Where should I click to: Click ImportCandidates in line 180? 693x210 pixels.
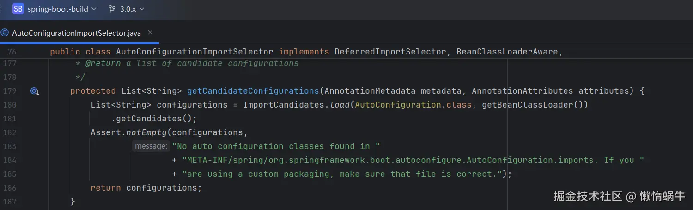[284, 105]
